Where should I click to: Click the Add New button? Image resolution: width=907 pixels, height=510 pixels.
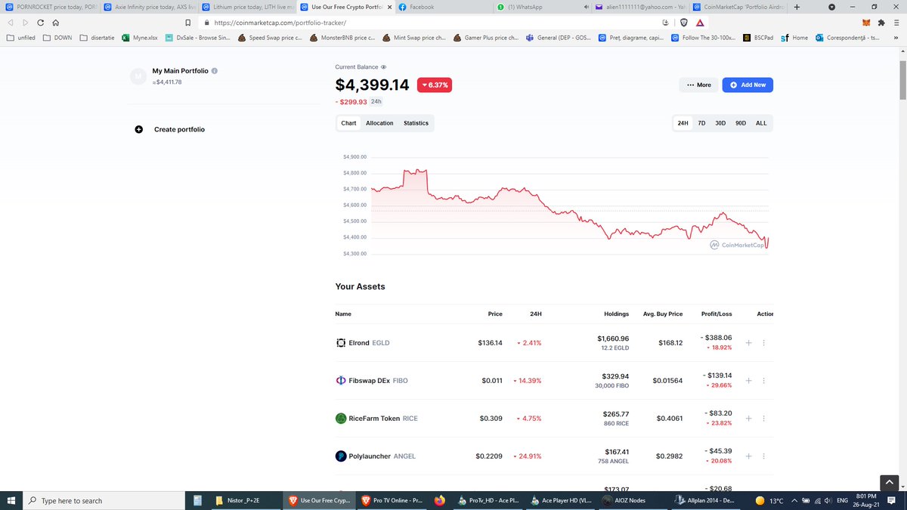748,85
